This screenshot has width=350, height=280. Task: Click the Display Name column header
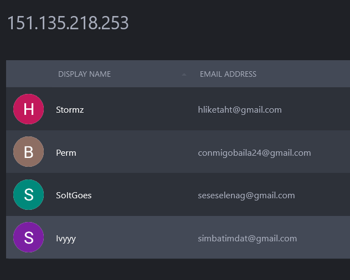[84, 74]
